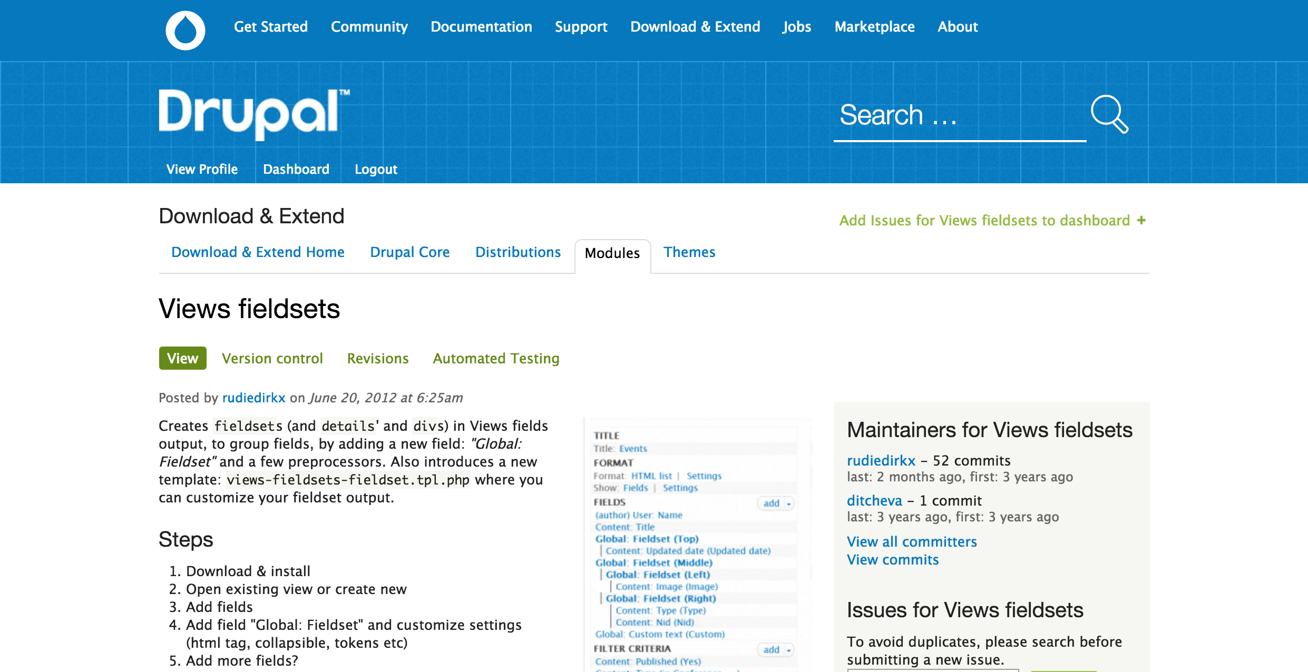
Task: Open the Version control tab
Action: 272,358
